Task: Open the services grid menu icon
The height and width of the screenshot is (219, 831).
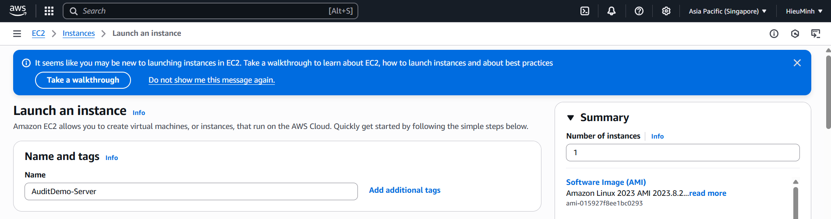Action: (49, 11)
